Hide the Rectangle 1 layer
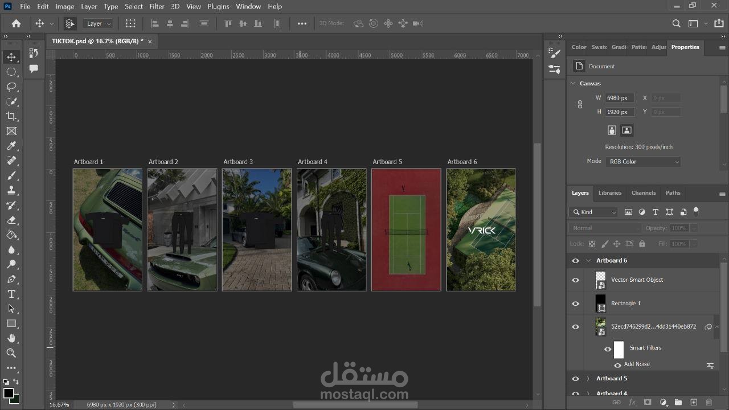 575,304
